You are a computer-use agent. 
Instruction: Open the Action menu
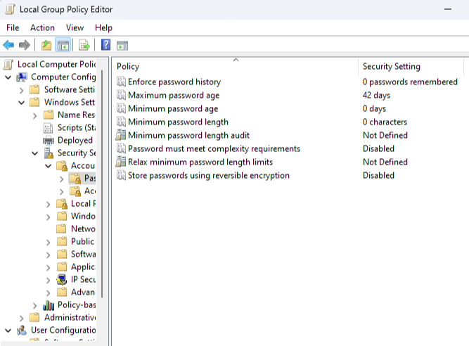(42, 28)
